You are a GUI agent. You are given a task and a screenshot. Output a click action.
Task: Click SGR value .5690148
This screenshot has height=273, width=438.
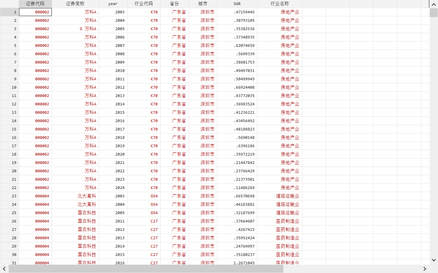point(237,138)
